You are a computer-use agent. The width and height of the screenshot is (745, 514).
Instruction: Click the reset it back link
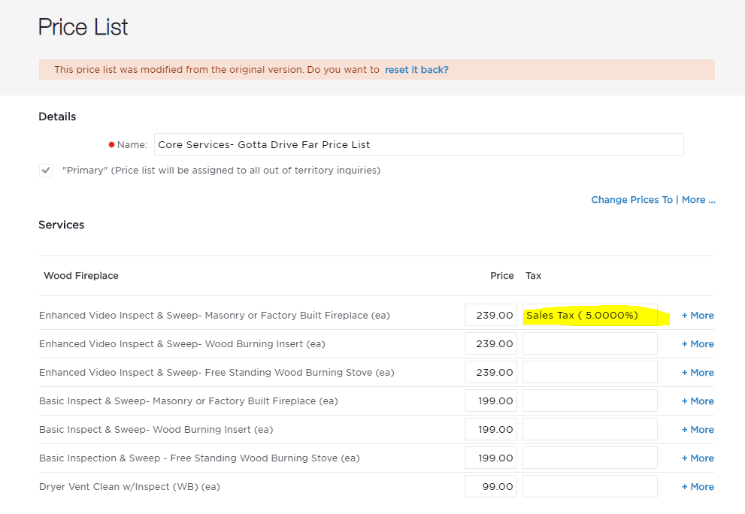(416, 70)
